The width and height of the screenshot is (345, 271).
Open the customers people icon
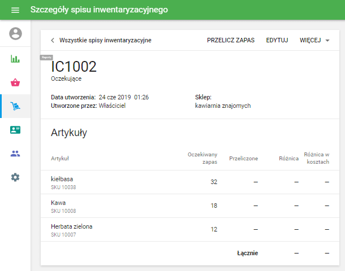15,154
